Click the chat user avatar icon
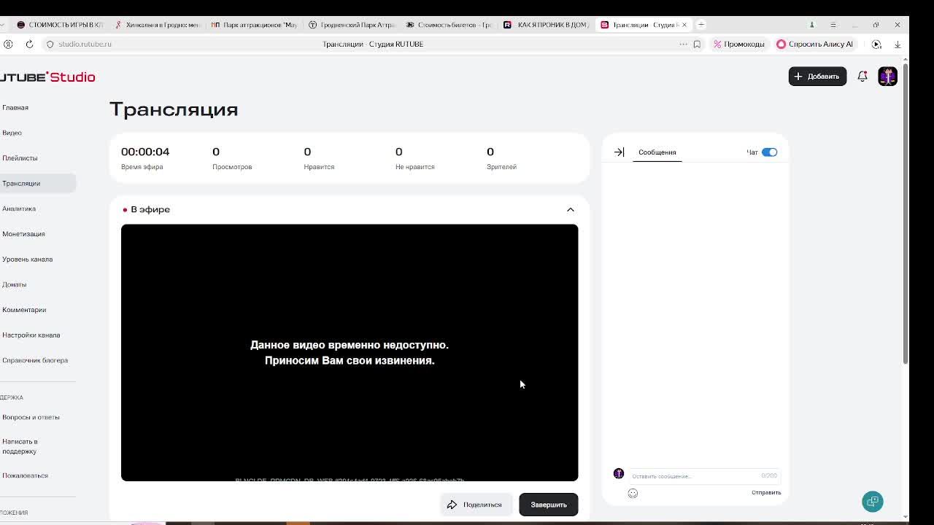Screen dimensions: 934x525 [619, 474]
